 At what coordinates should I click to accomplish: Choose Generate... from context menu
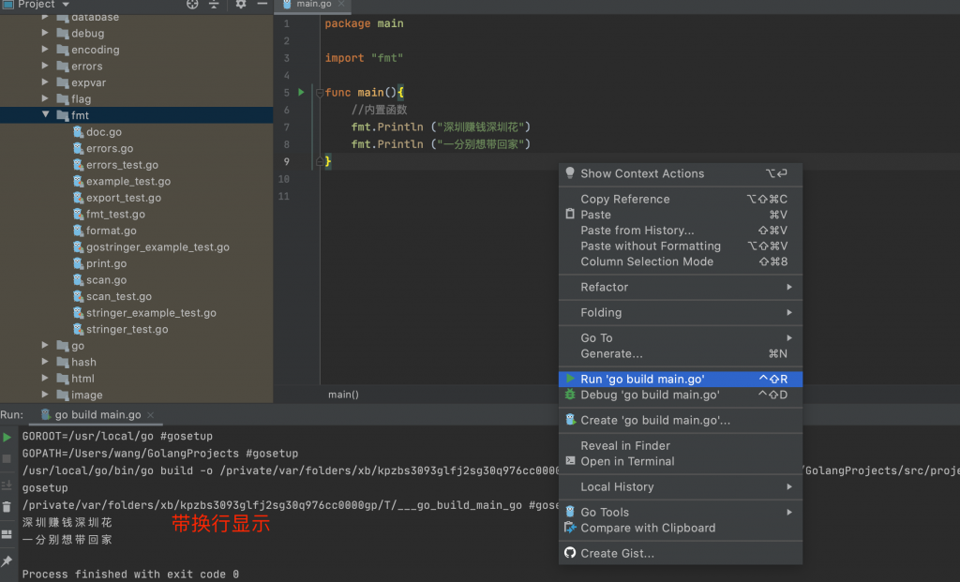(681, 353)
